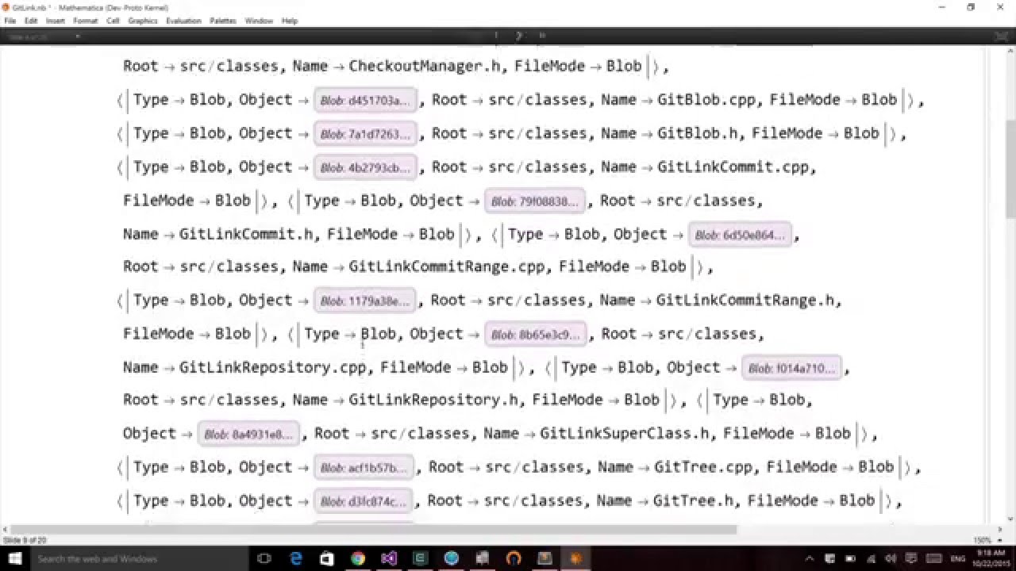Click the Blob 8a4931e8 object box
Image resolution: width=1016 pixels, height=571 pixels.
[x=249, y=434]
